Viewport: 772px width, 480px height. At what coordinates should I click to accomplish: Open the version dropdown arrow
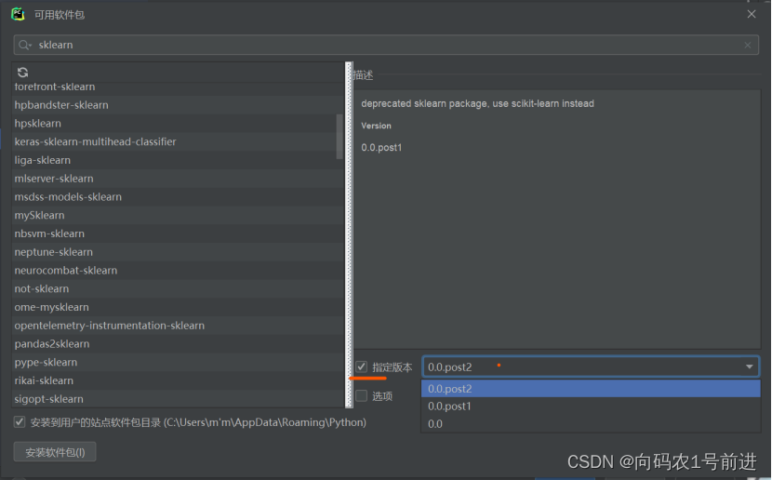750,367
